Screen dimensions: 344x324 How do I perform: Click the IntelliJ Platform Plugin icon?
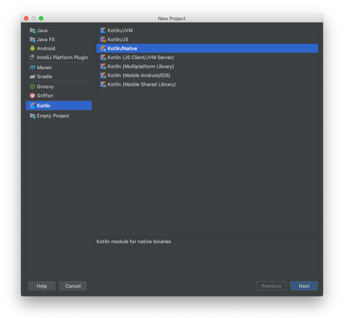pyautogui.click(x=32, y=57)
